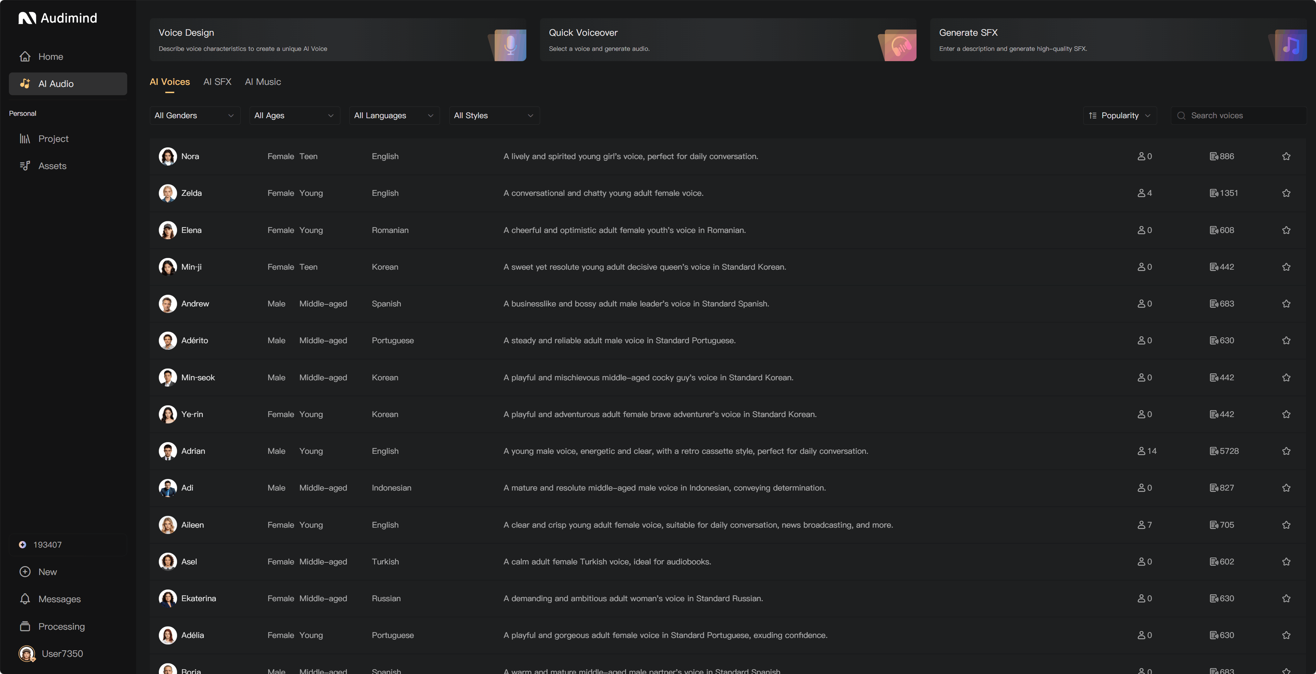Open the Generate SFX card
Screen dimensions: 1316x674
[1118, 40]
